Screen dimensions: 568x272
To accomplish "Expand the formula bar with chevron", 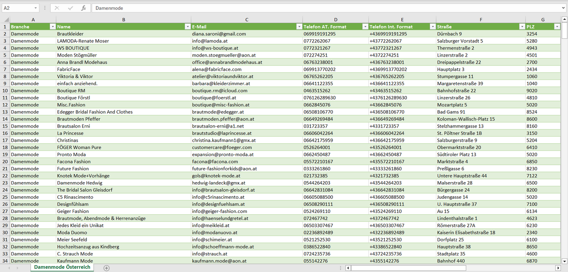I will point(564,8).
